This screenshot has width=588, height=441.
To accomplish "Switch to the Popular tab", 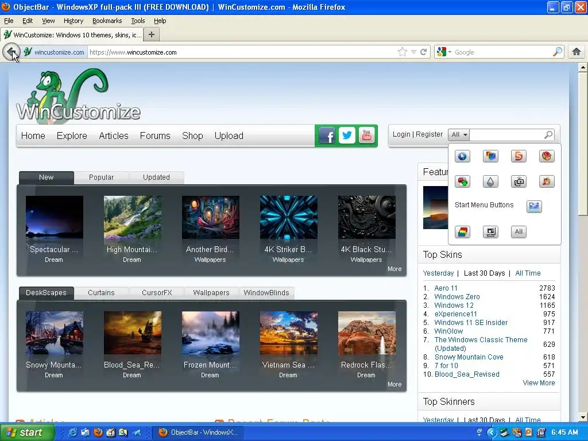I will [101, 177].
